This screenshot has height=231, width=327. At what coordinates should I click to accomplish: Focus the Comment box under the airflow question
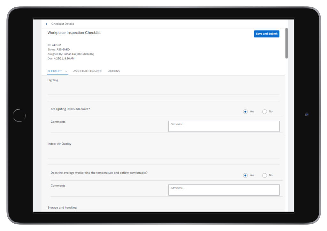click(224, 190)
